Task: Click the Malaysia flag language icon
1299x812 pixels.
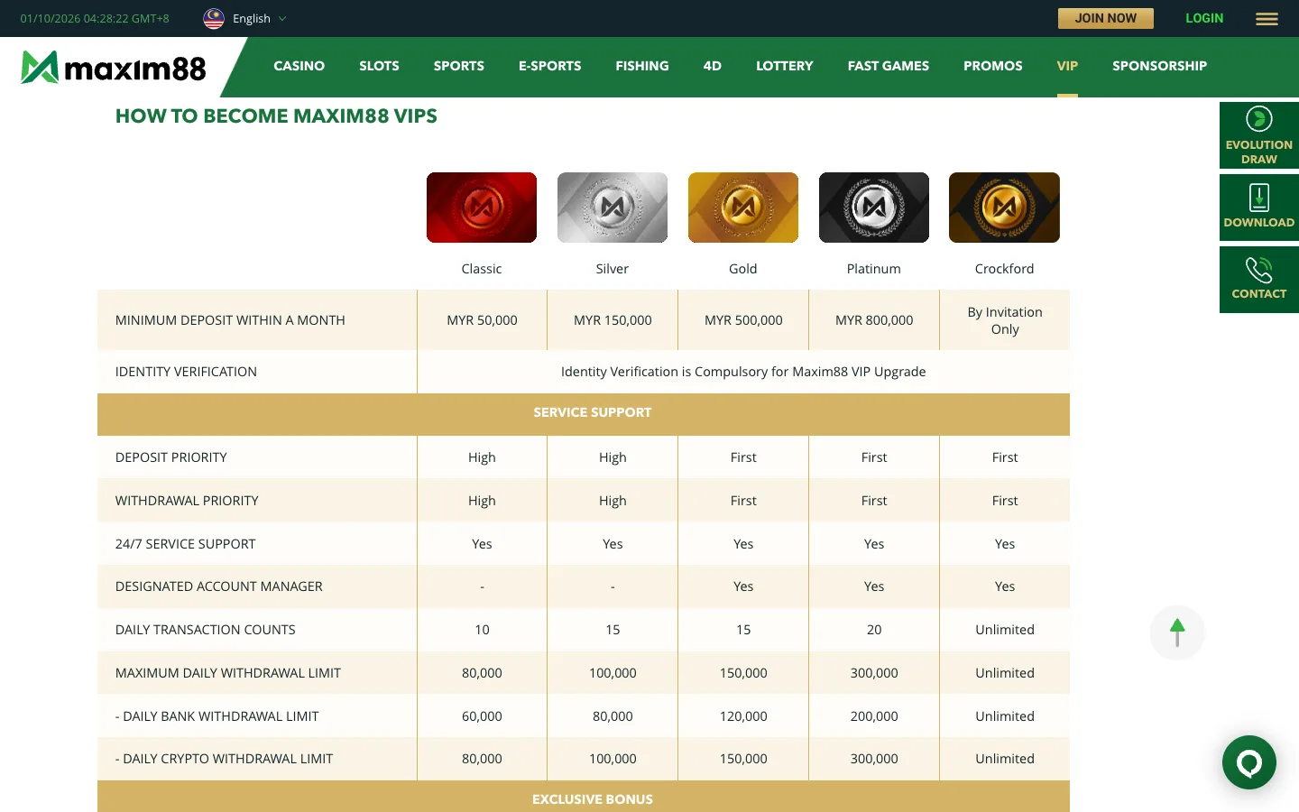Action: click(214, 19)
